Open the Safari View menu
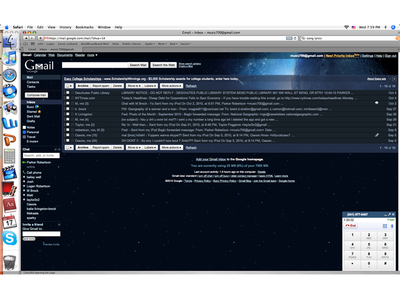 tap(51, 27)
